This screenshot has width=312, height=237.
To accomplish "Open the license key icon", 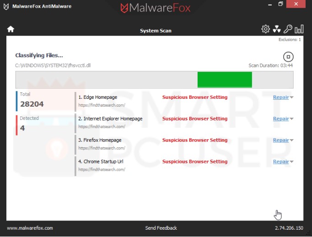I will point(288,29).
